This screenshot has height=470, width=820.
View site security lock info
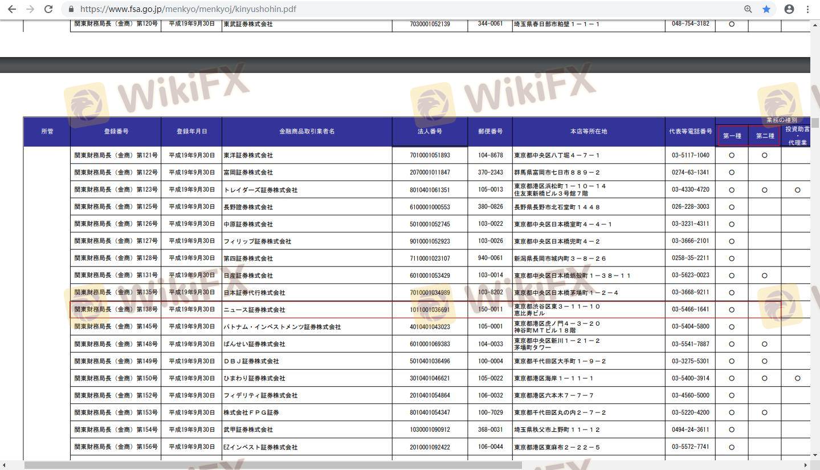[x=71, y=9]
